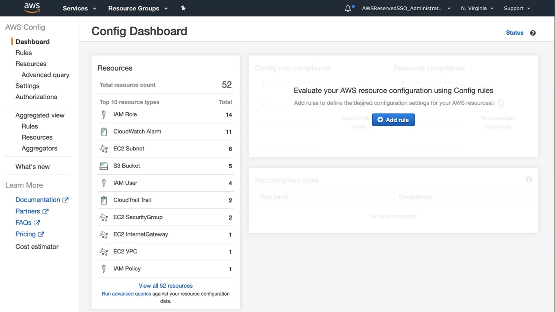
Task: Open Rules in the sidebar
Action: (23, 53)
